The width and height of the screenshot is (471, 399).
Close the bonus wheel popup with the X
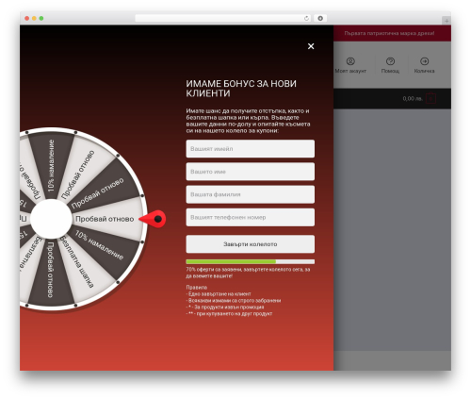click(311, 46)
